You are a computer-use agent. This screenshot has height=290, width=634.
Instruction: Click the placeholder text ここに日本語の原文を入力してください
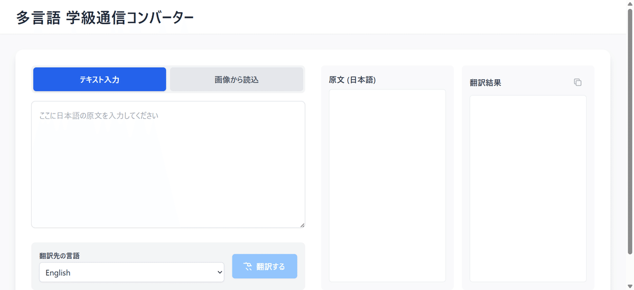tap(99, 115)
